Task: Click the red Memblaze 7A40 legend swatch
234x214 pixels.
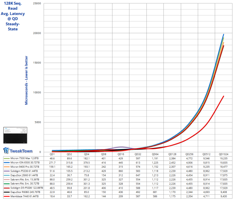Action: click(6, 196)
